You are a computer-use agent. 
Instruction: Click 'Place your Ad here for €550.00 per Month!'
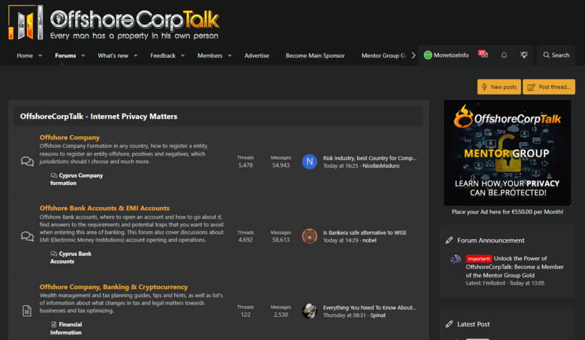tap(507, 211)
